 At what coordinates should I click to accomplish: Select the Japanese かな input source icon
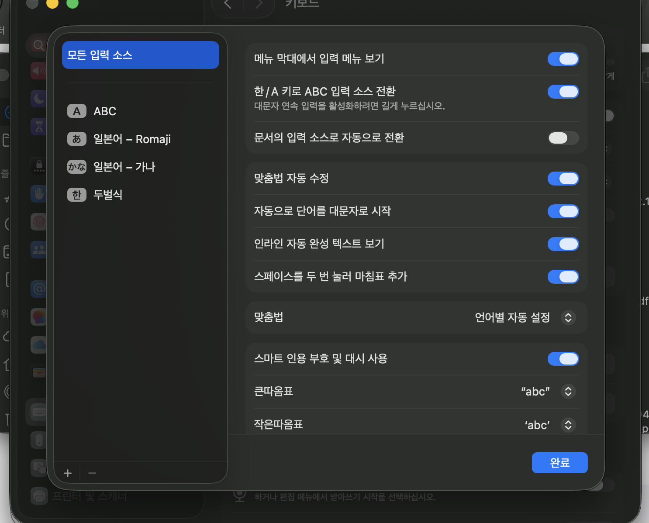pos(77,167)
